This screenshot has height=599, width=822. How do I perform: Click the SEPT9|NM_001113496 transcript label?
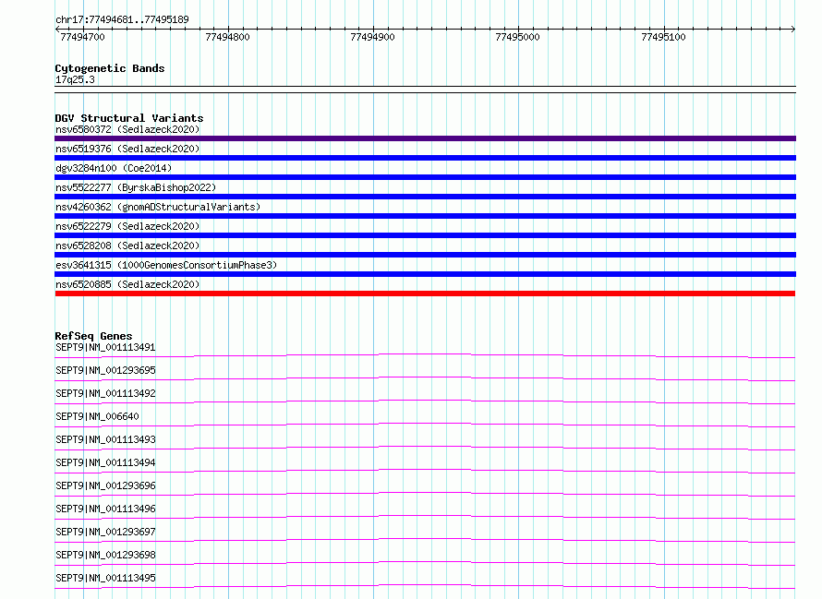click(x=105, y=509)
